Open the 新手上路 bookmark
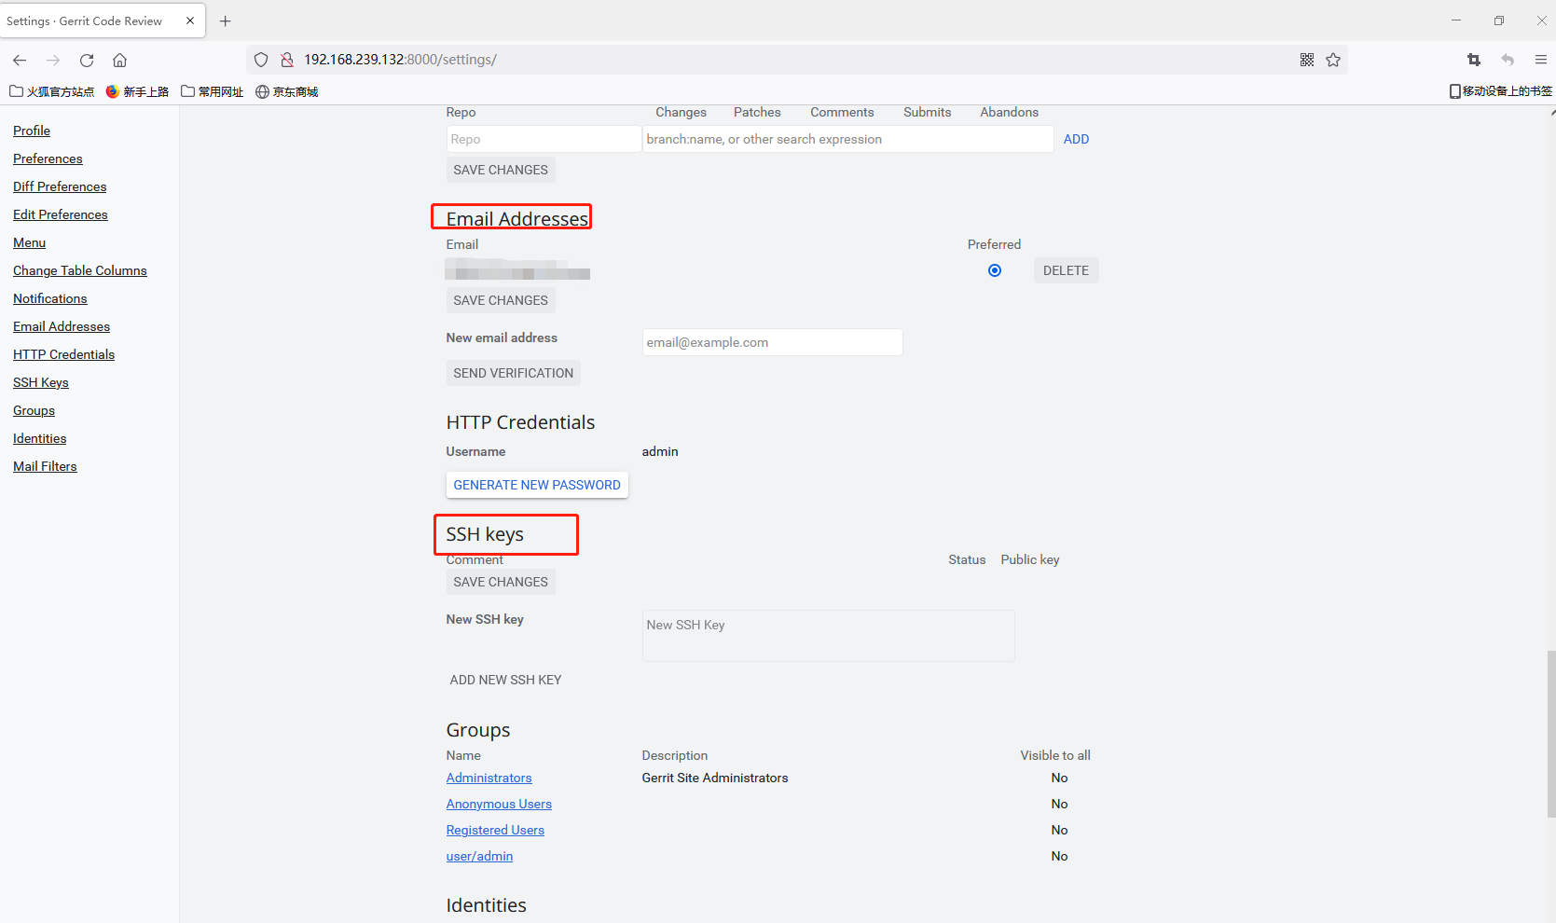The width and height of the screenshot is (1556, 923). 137,91
